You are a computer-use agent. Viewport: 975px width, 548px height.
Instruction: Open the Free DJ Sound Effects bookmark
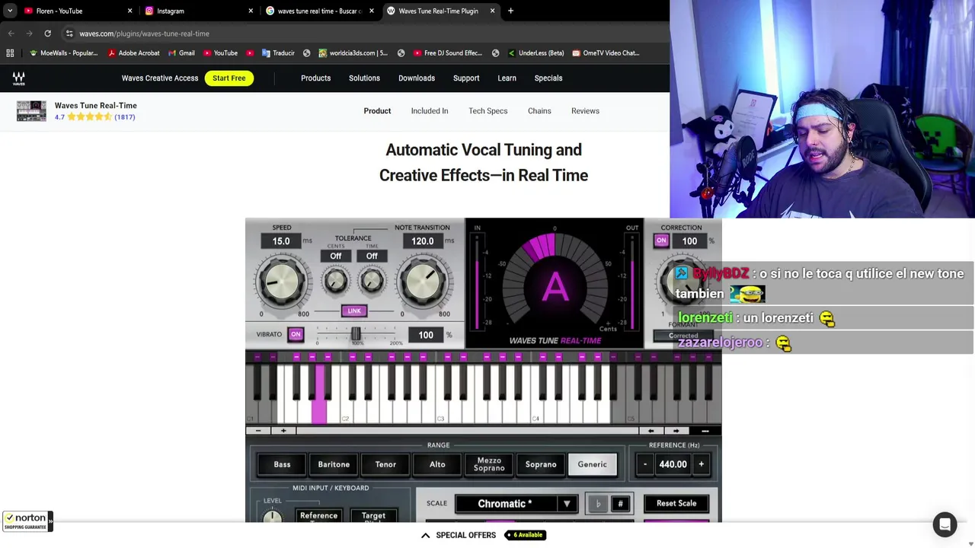click(x=448, y=53)
